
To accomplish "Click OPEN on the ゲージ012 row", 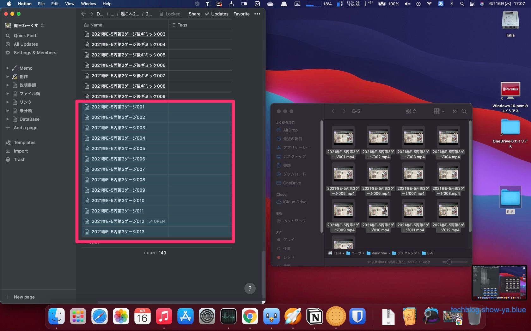I will [x=157, y=221].
